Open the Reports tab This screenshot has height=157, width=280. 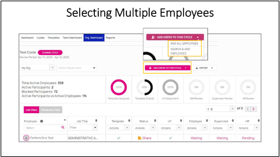110,38
